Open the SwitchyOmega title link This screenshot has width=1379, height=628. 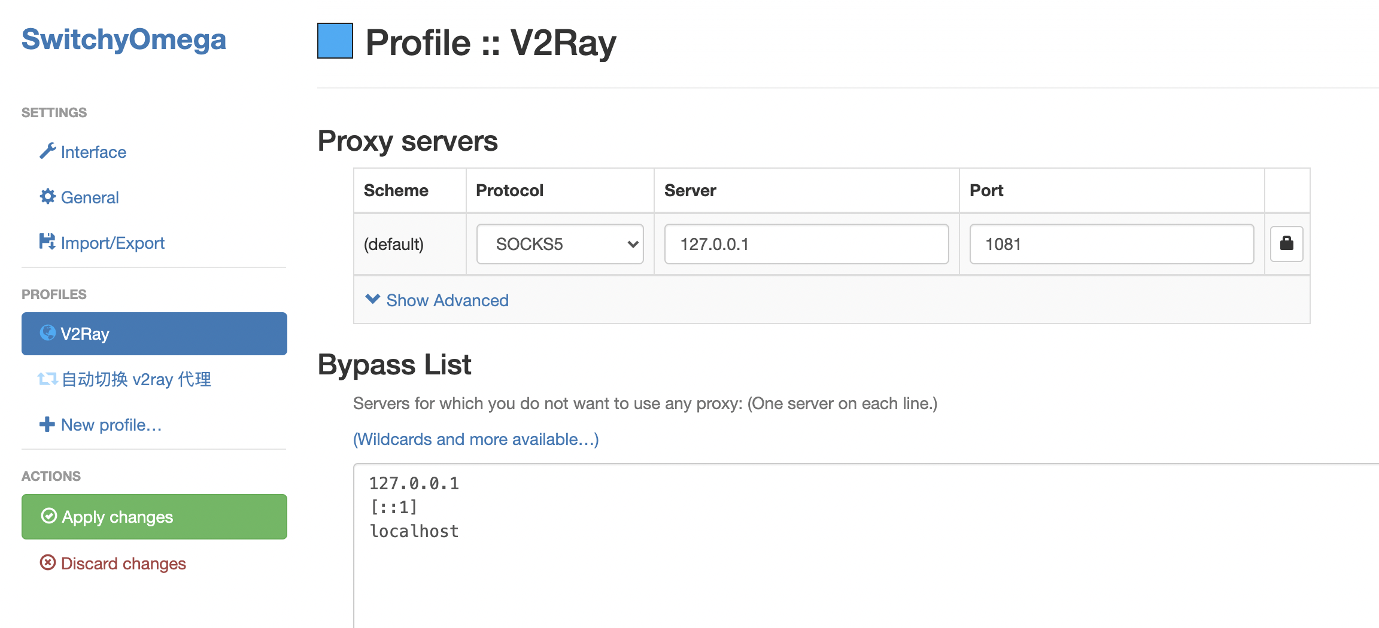pos(124,39)
